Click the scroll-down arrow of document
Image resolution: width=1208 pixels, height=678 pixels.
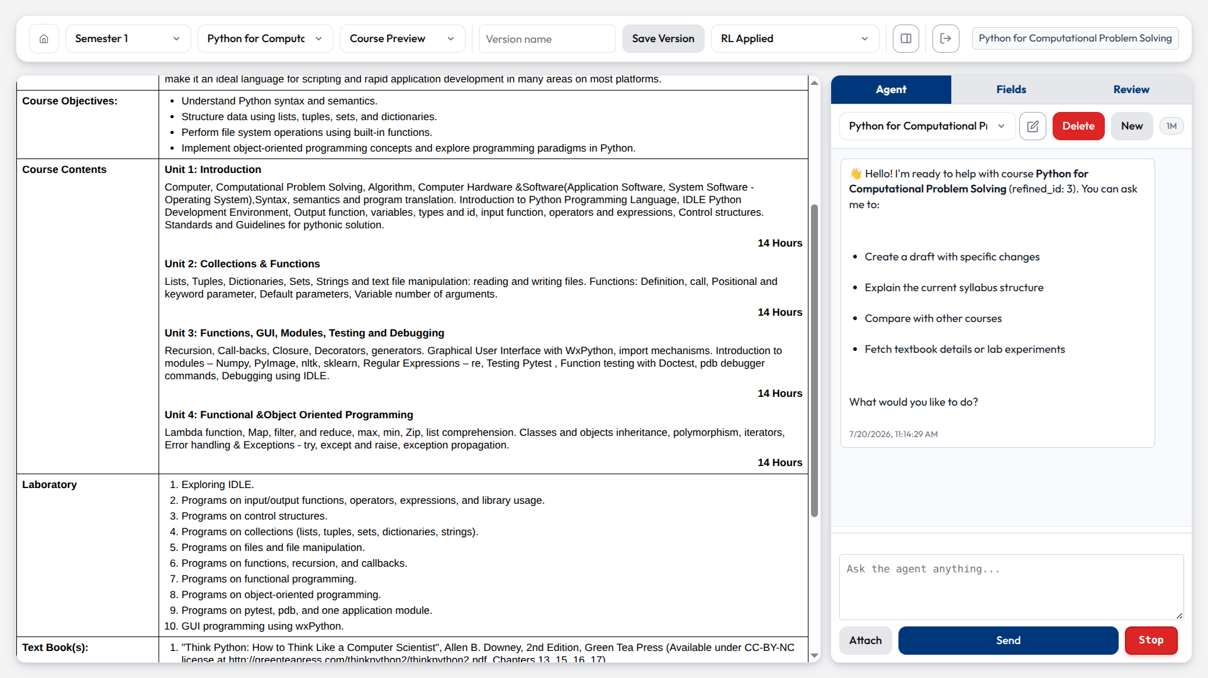[814, 655]
